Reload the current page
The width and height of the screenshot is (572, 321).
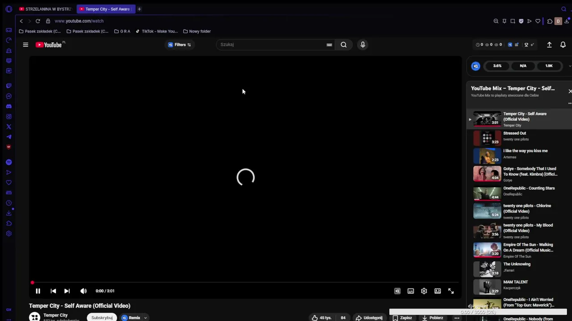tap(38, 21)
